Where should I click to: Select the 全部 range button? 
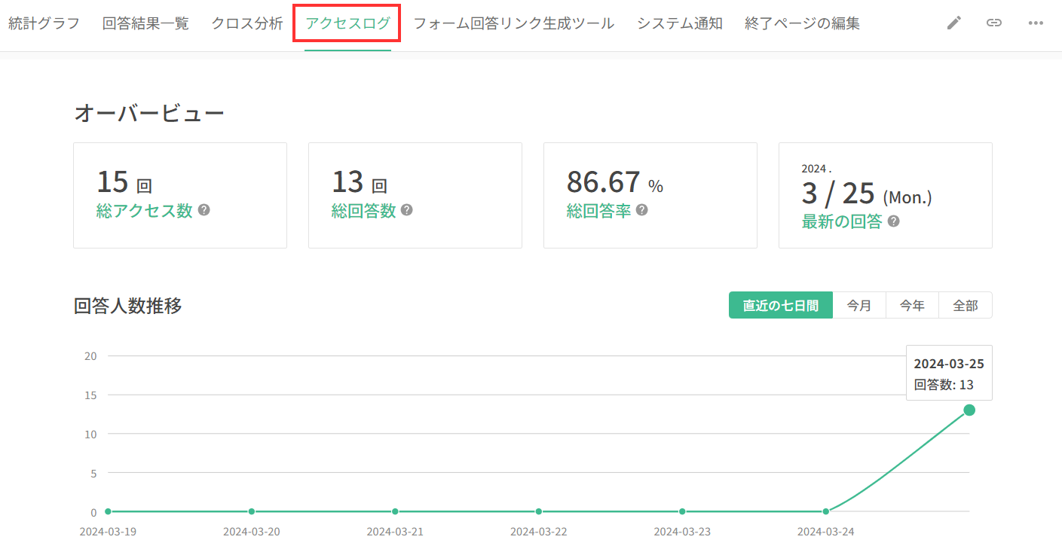966,305
